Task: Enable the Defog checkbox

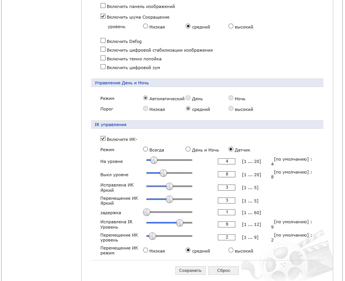Action: click(x=103, y=41)
